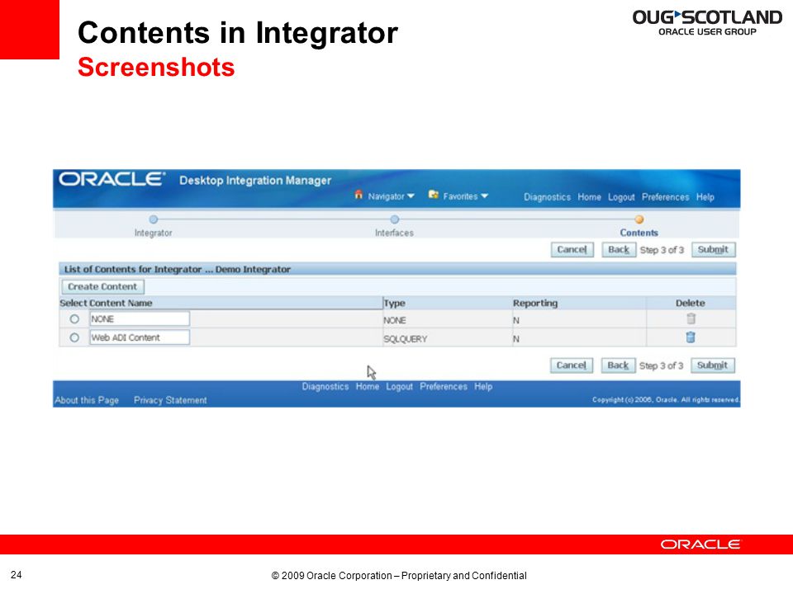
Task: Click the Content Name column header
Action: click(x=121, y=303)
